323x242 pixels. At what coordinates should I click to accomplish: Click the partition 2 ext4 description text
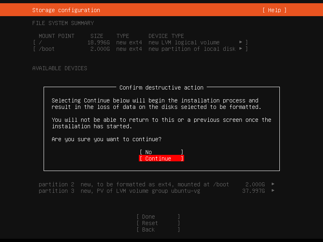point(155,184)
